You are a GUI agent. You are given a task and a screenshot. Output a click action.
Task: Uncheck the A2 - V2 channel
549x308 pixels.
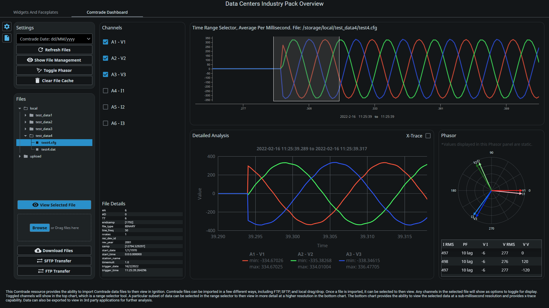[x=106, y=58]
